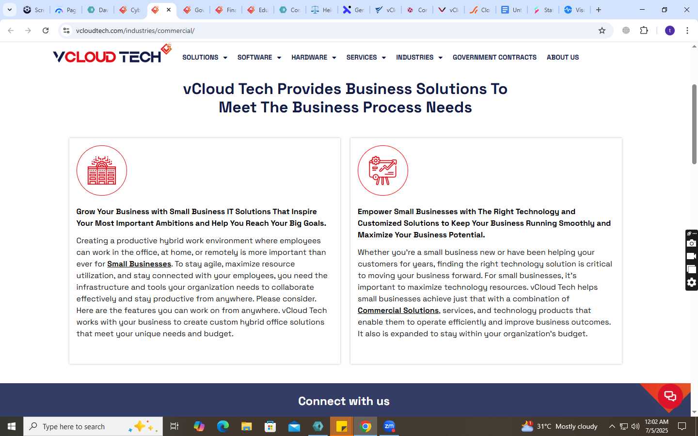Image resolution: width=698 pixels, height=436 pixels.
Task: Open side toolbar settings gear
Action: pos(692,282)
